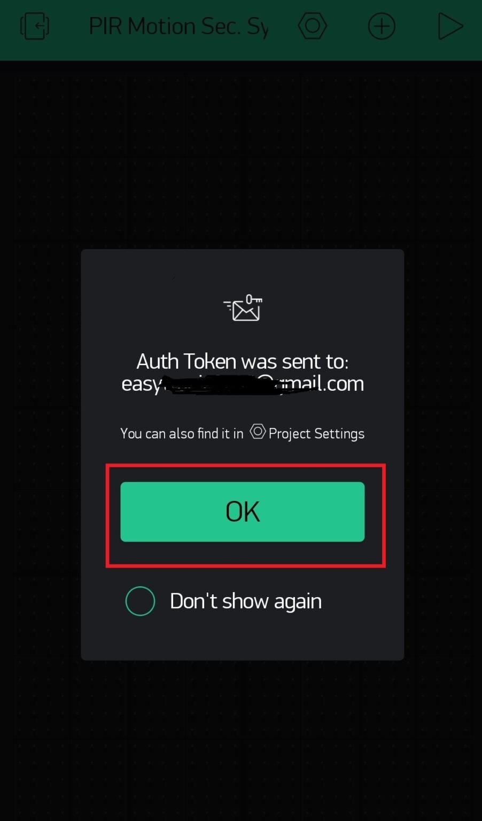Click the small nut icon beside Project Settings
Screen dimensions: 482x821
tap(258, 431)
